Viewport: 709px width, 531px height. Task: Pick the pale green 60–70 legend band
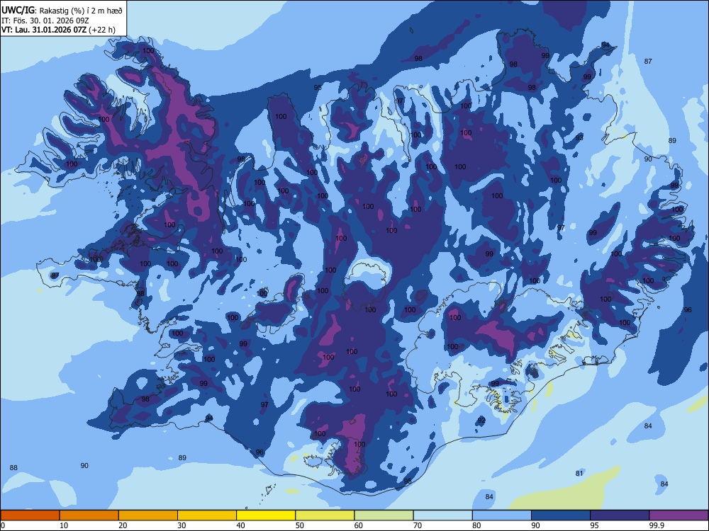coord(384,515)
